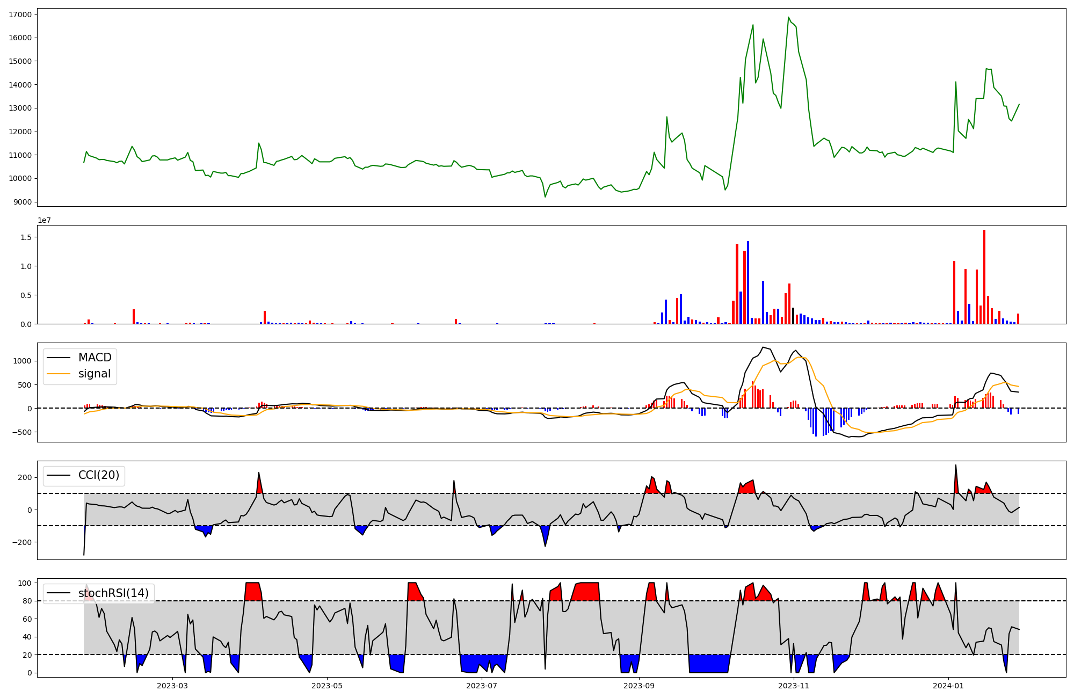Click the 9000 price axis tick label
The image size is (1074, 698).
22,202
